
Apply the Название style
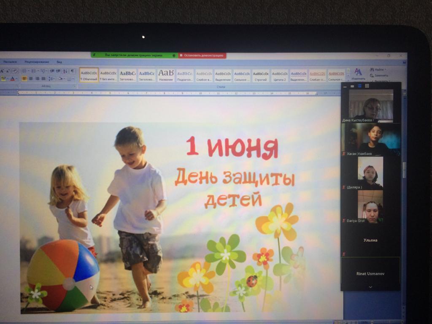[x=166, y=75]
